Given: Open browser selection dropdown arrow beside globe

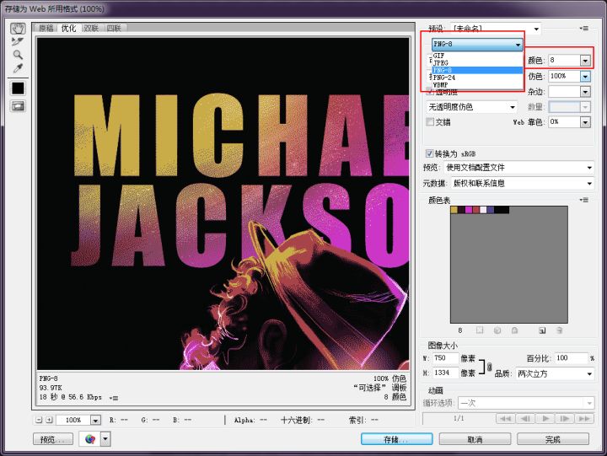Looking at the screenshot, I should coord(105,439).
